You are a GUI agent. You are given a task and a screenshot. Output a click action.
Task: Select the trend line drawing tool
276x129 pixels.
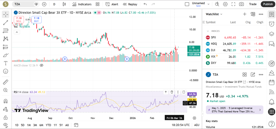[5, 23]
